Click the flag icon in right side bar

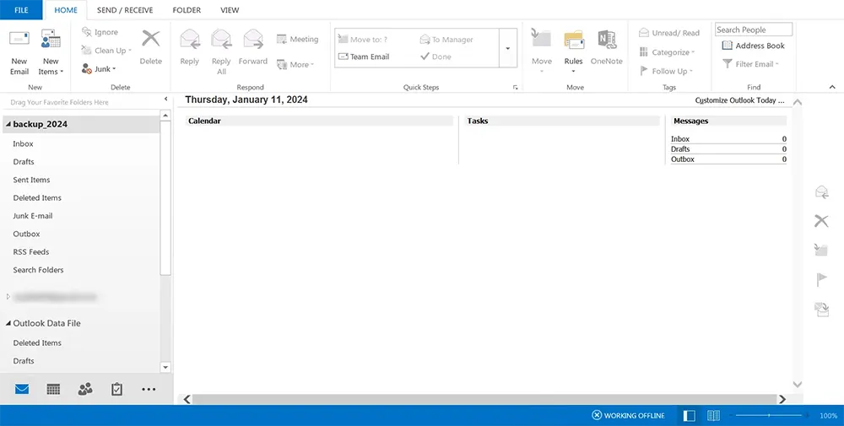822,279
